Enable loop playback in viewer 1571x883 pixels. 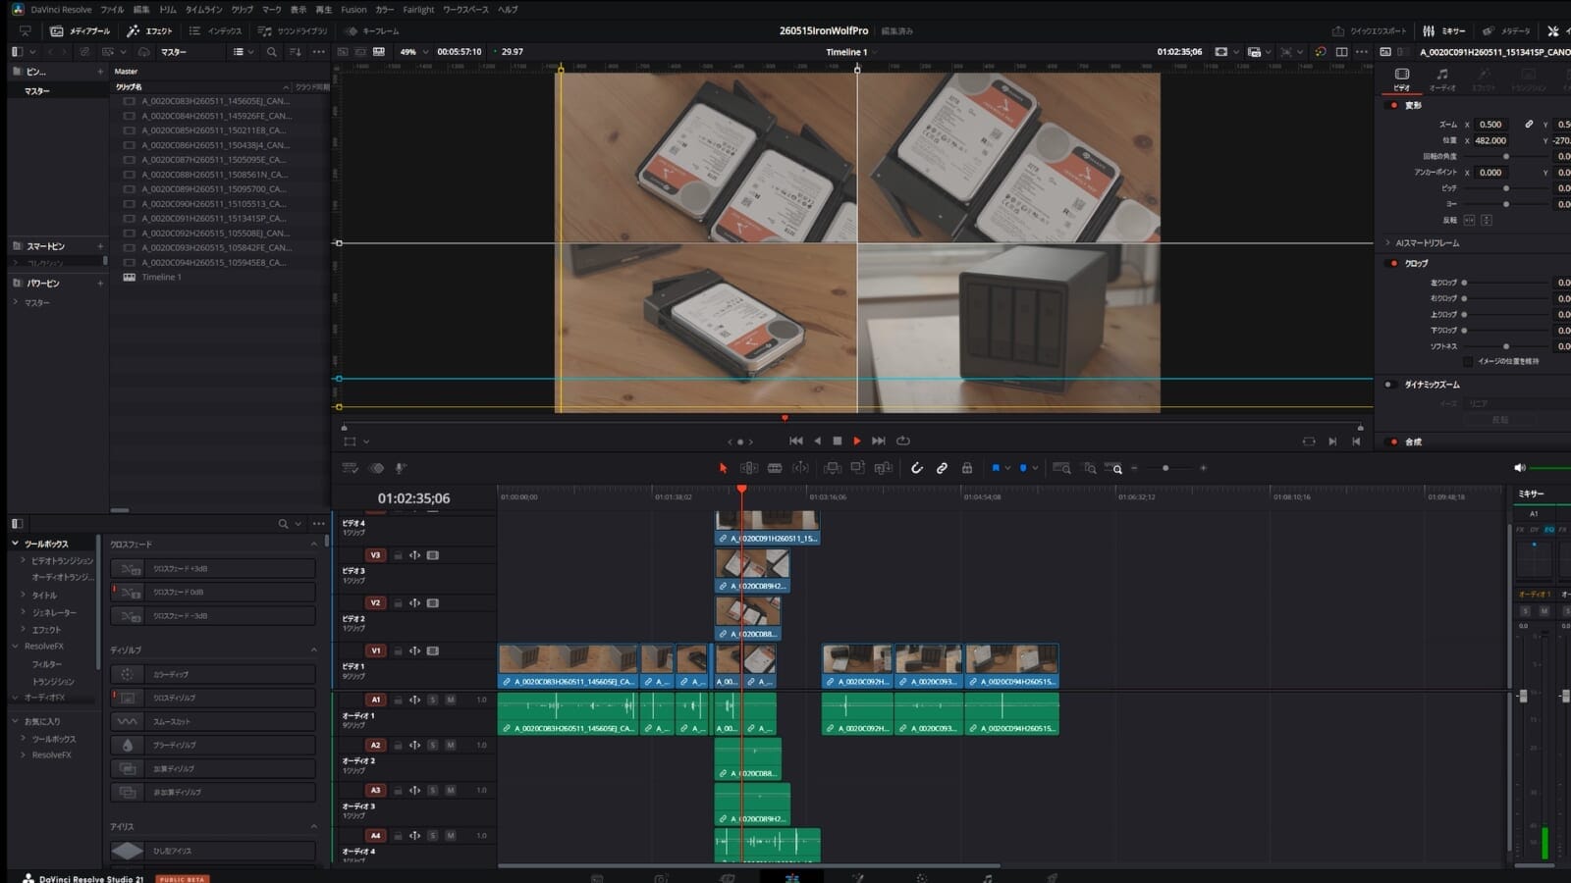tap(903, 441)
